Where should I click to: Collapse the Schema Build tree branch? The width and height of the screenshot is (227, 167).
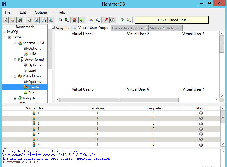[x=15, y=43]
